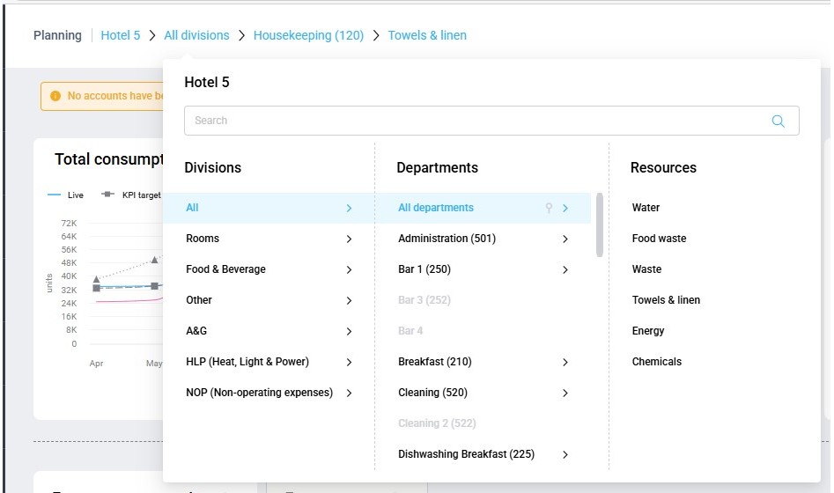Image resolution: width=834 pixels, height=493 pixels.
Task: Toggle the KPI target legend entry
Action: click(132, 195)
